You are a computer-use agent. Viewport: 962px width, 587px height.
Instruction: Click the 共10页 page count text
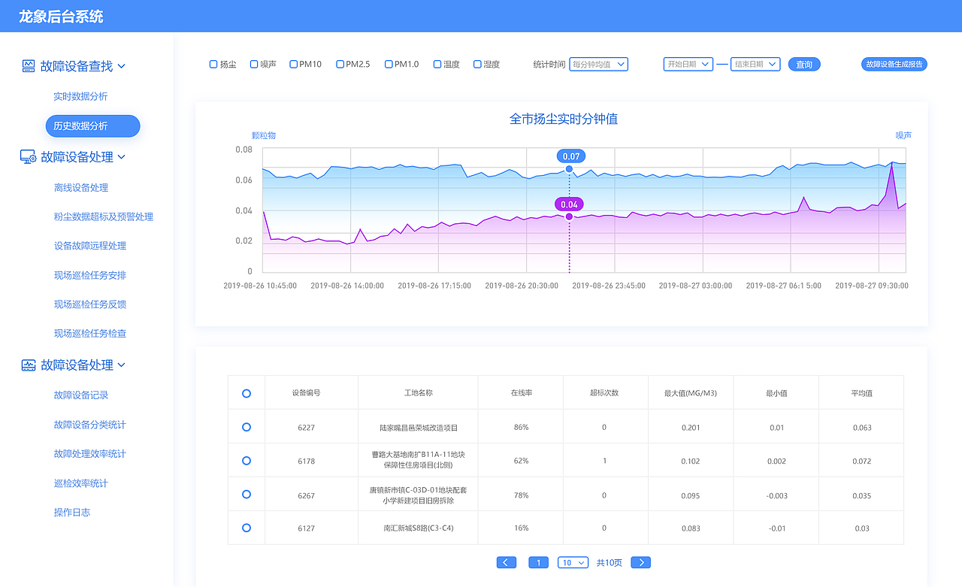click(x=610, y=563)
